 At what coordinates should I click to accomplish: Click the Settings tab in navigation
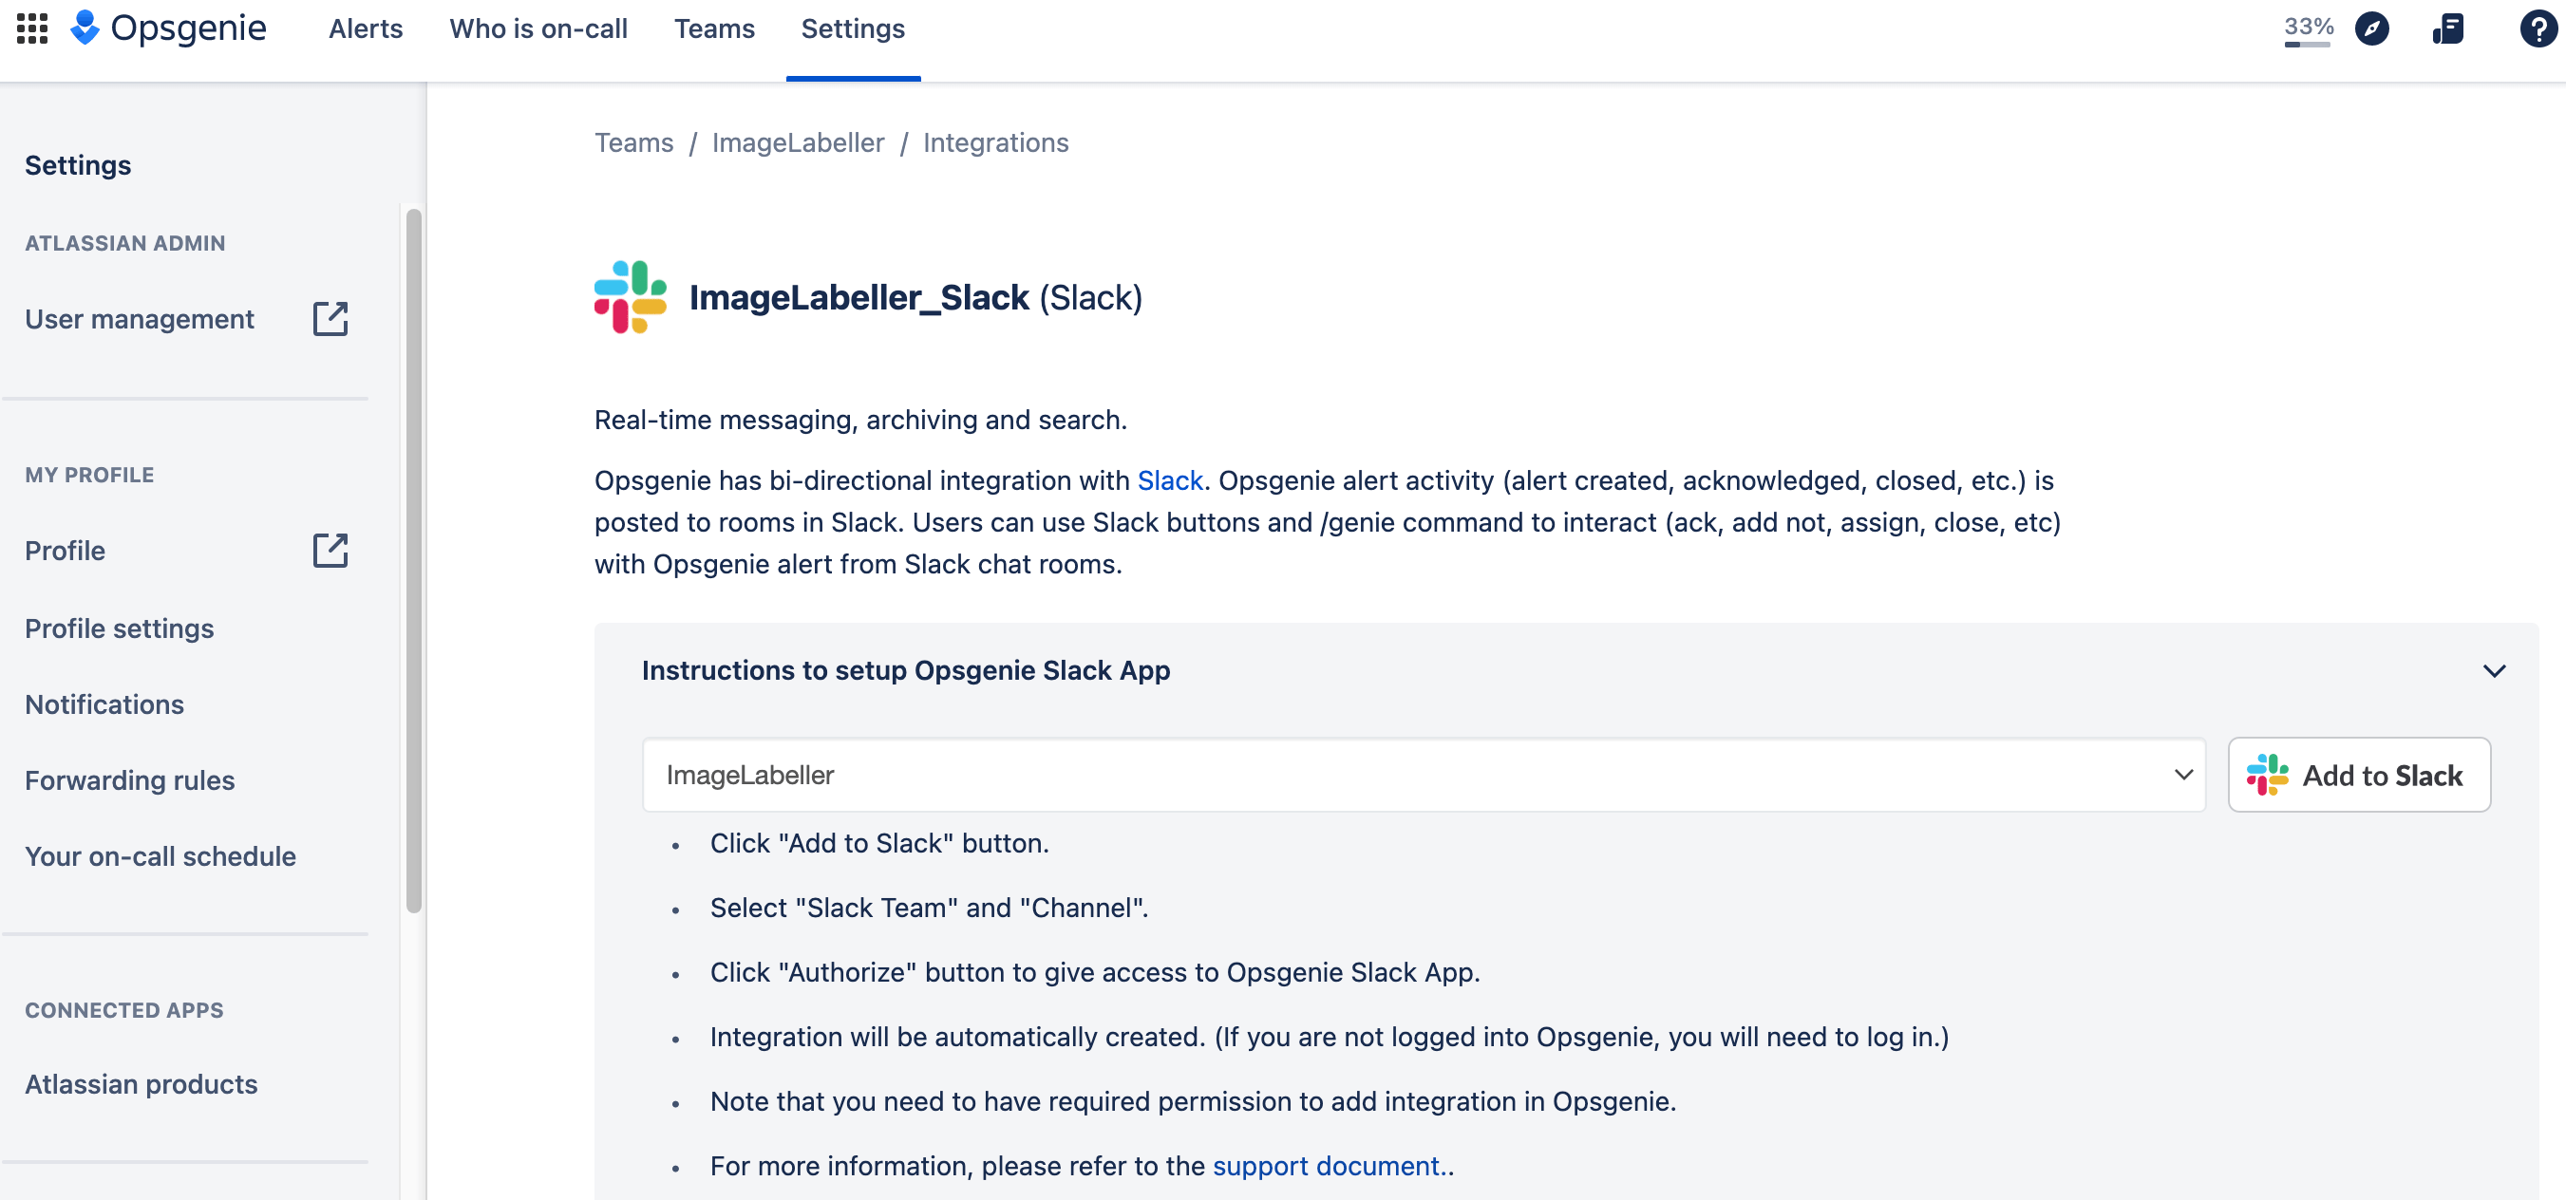click(x=853, y=28)
